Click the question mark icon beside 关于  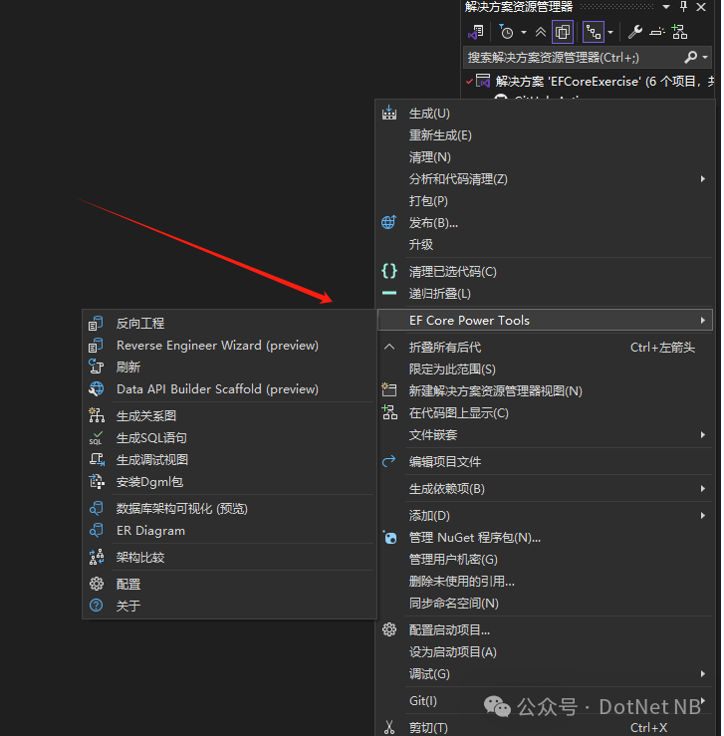point(97,606)
